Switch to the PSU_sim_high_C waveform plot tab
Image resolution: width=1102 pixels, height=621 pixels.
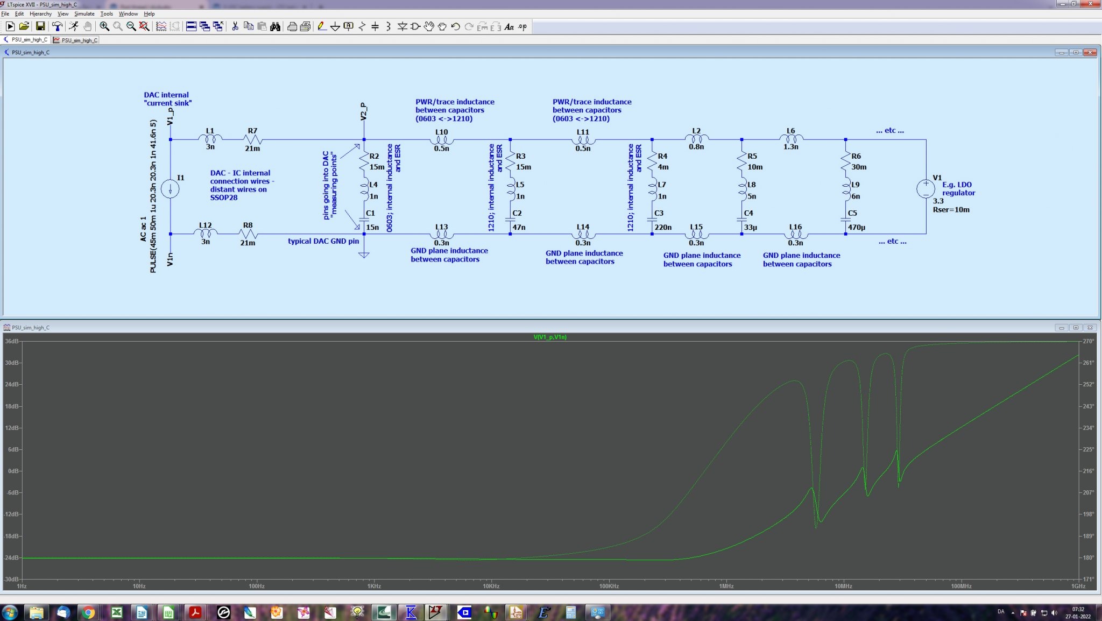(x=76, y=40)
